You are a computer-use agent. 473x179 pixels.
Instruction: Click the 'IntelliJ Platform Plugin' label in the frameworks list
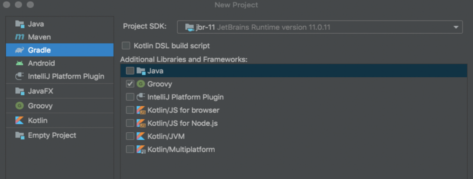pos(186,97)
